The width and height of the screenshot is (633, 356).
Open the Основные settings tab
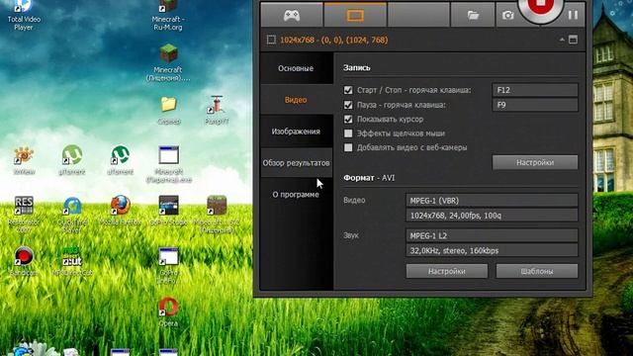296,68
